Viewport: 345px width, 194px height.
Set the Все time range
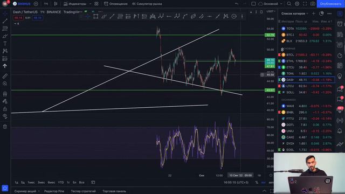[x=81, y=182]
